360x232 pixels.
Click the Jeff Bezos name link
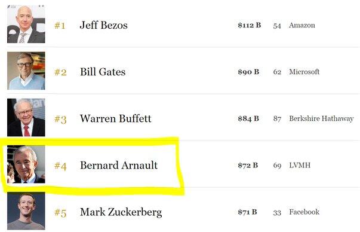coord(103,25)
